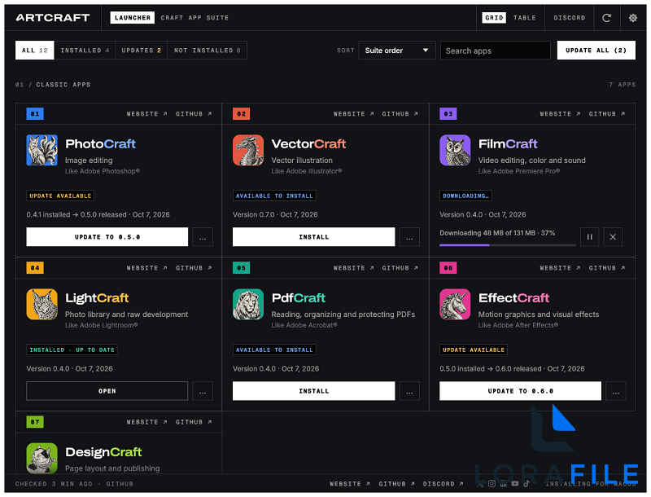
Task: Open Discord link in the header
Action: pos(569,18)
